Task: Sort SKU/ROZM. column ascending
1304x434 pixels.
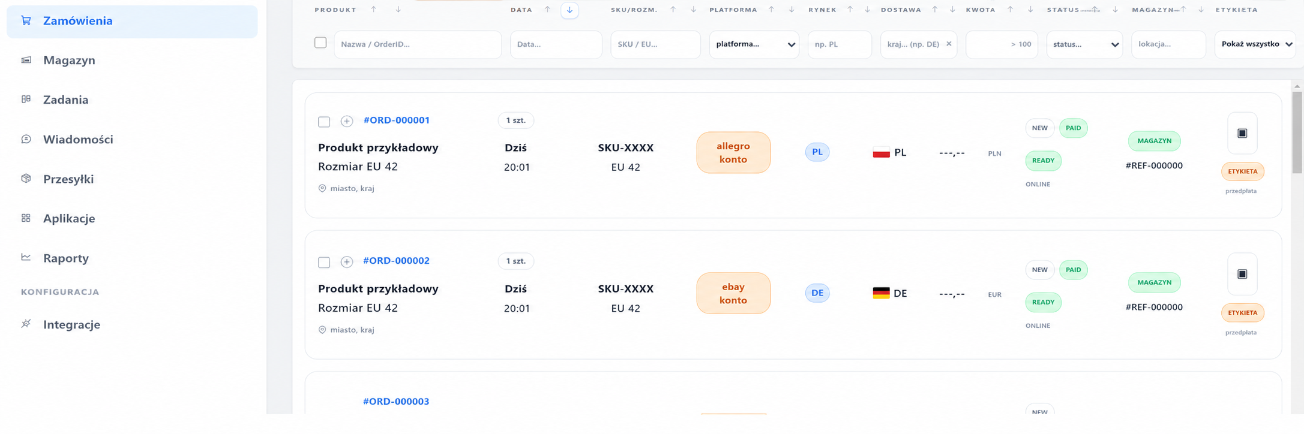Action: [x=673, y=9]
